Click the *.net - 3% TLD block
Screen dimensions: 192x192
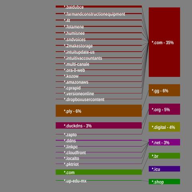[164, 142]
